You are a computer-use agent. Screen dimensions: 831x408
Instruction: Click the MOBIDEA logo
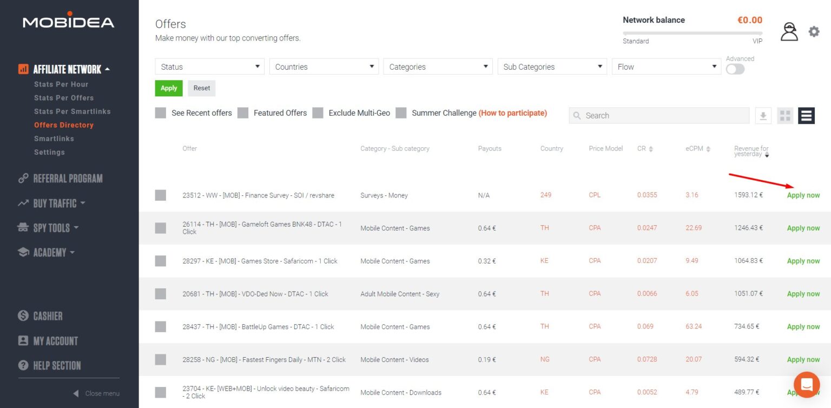(69, 21)
